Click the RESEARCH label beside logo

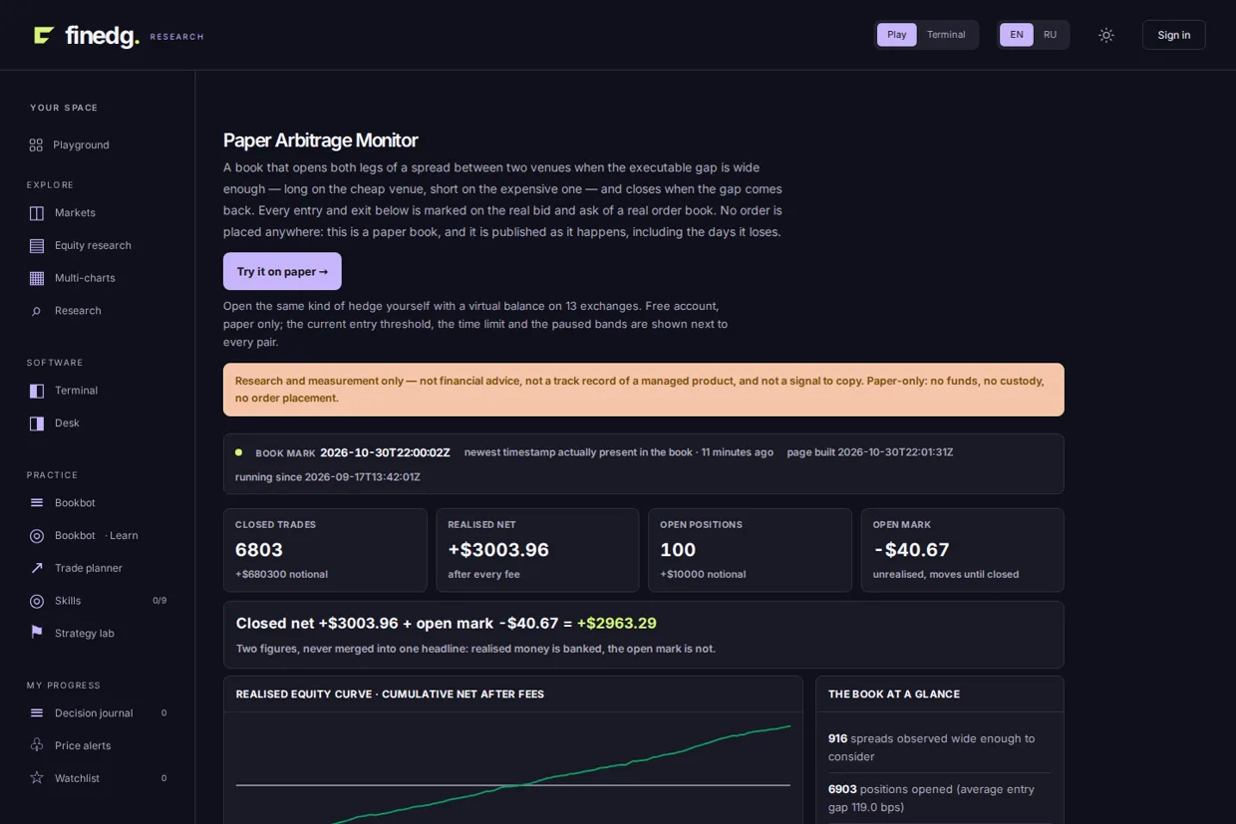(176, 37)
